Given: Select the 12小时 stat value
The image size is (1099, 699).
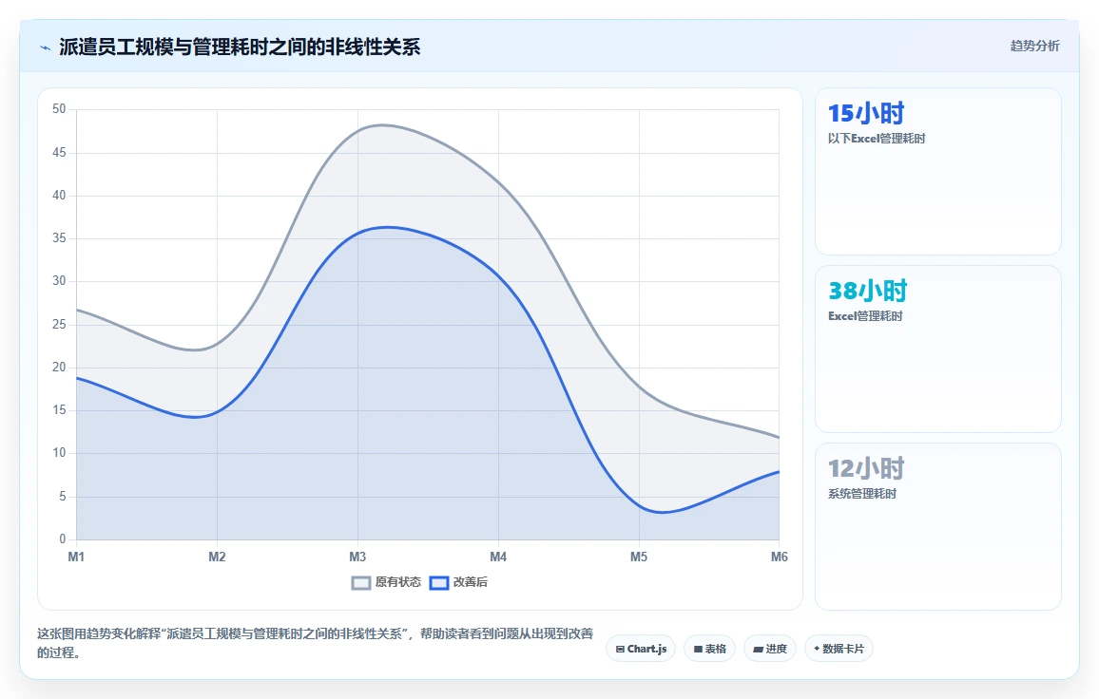Looking at the screenshot, I should pos(866,468).
